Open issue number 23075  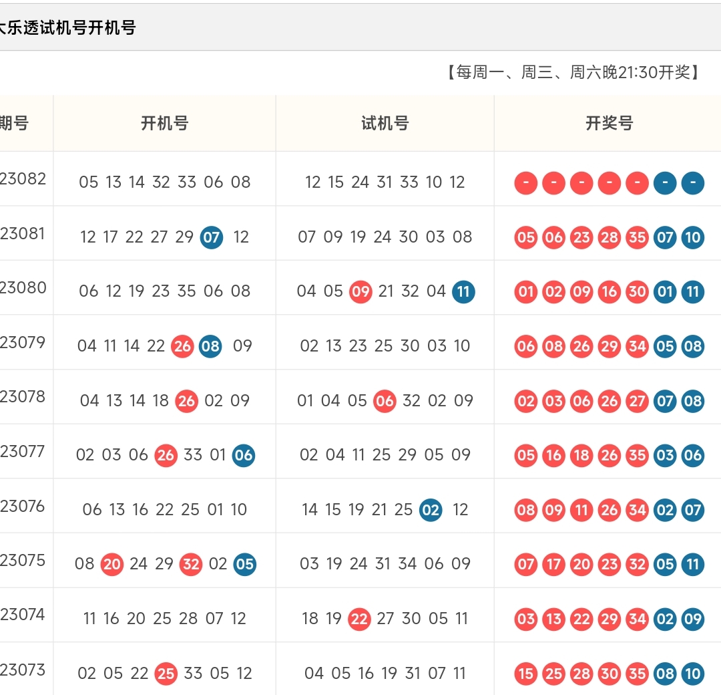pos(23,560)
